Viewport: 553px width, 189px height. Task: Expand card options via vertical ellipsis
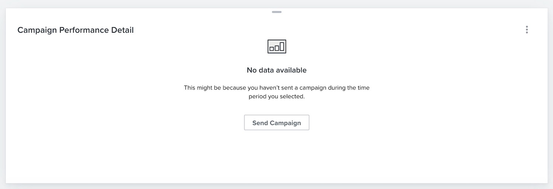point(527,30)
